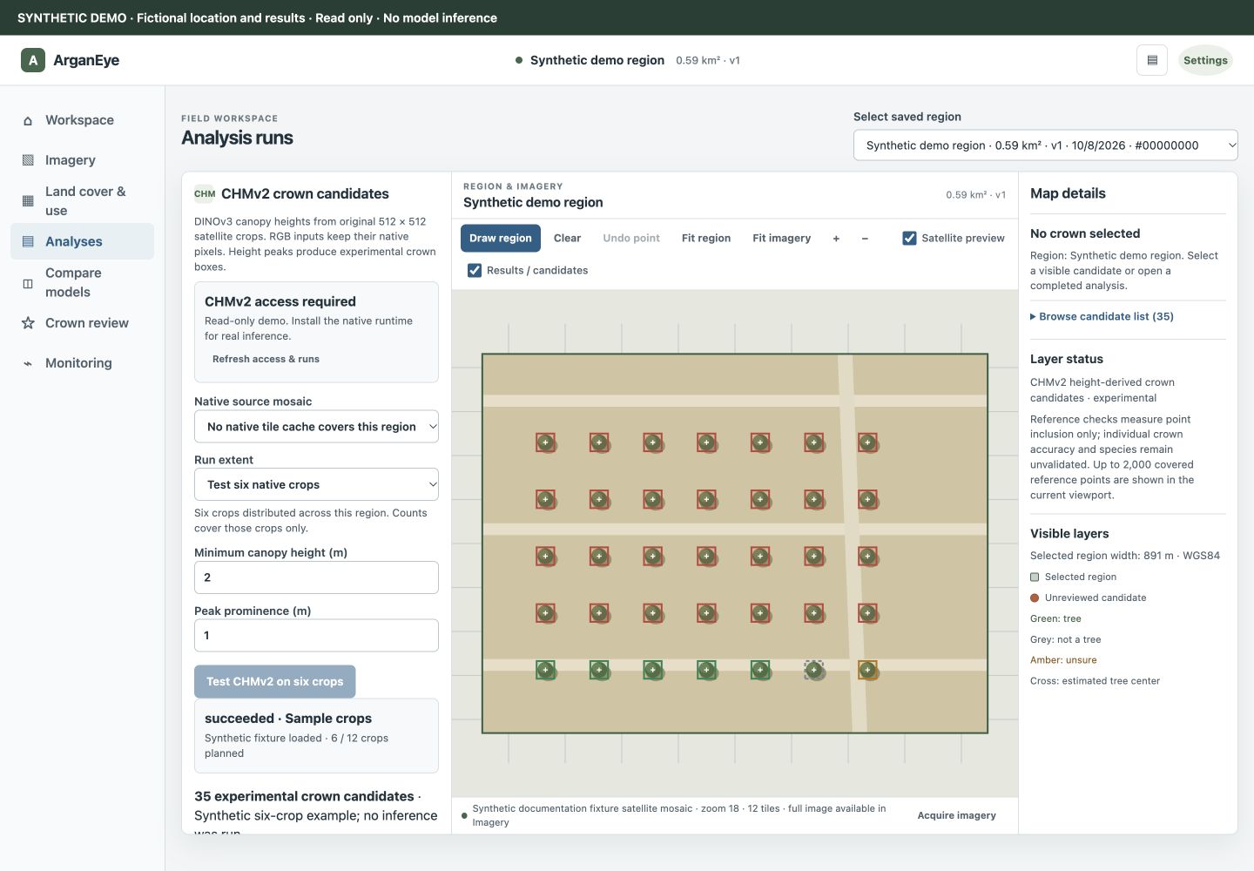Zoom in with the plus toolbar icon
The width and height of the screenshot is (1254, 871).
(836, 238)
